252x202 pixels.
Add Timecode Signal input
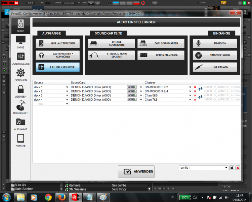pos(215,55)
